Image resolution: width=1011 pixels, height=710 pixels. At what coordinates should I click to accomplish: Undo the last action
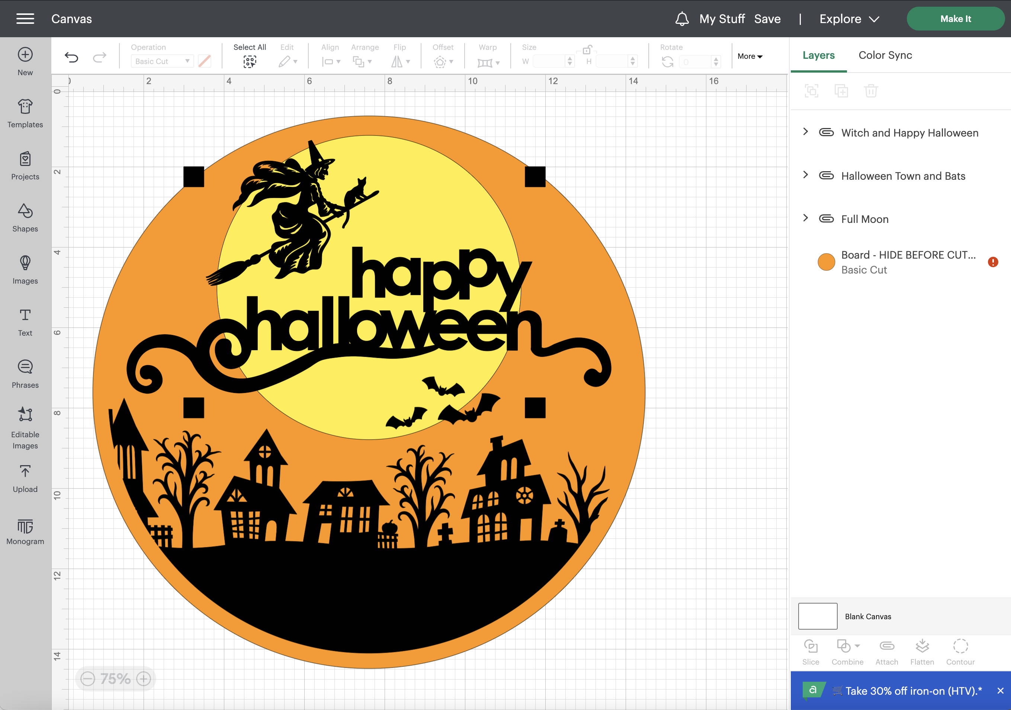point(71,57)
